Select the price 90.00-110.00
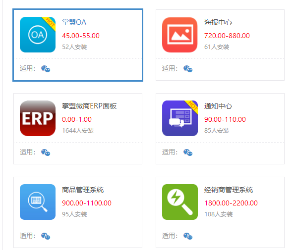 click(225, 119)
